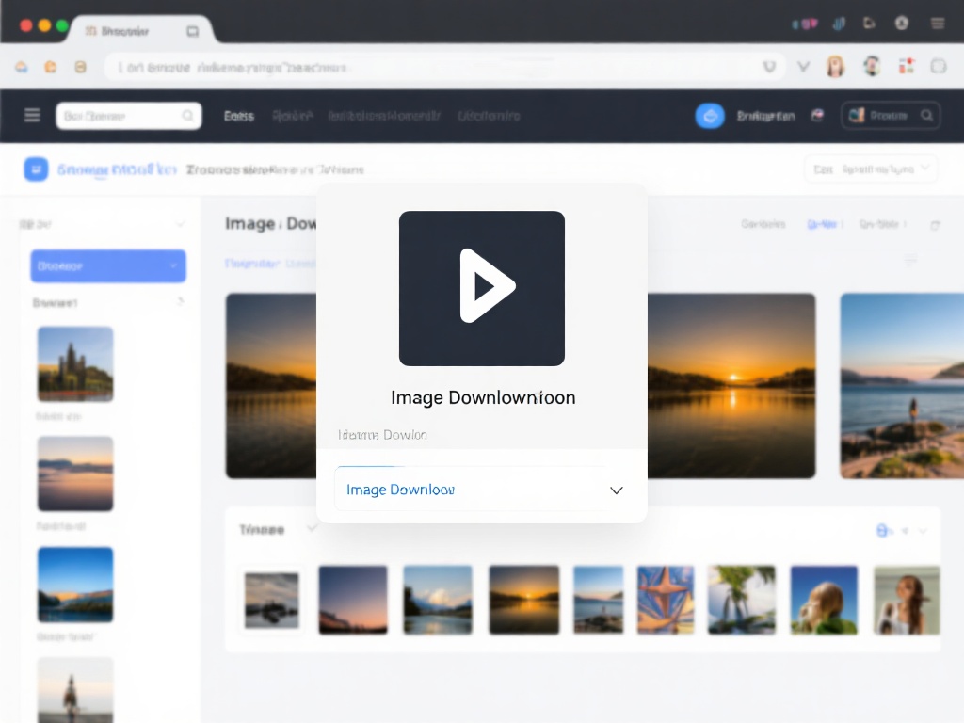
Task: Click the blue square app logo icon
Action: pyautogui.click(x=36, y=169)
